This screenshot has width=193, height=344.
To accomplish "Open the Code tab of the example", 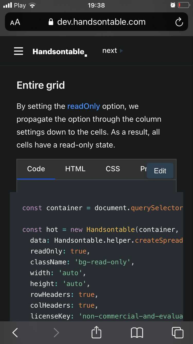I will pyautogui.click(x=36, y=169).
